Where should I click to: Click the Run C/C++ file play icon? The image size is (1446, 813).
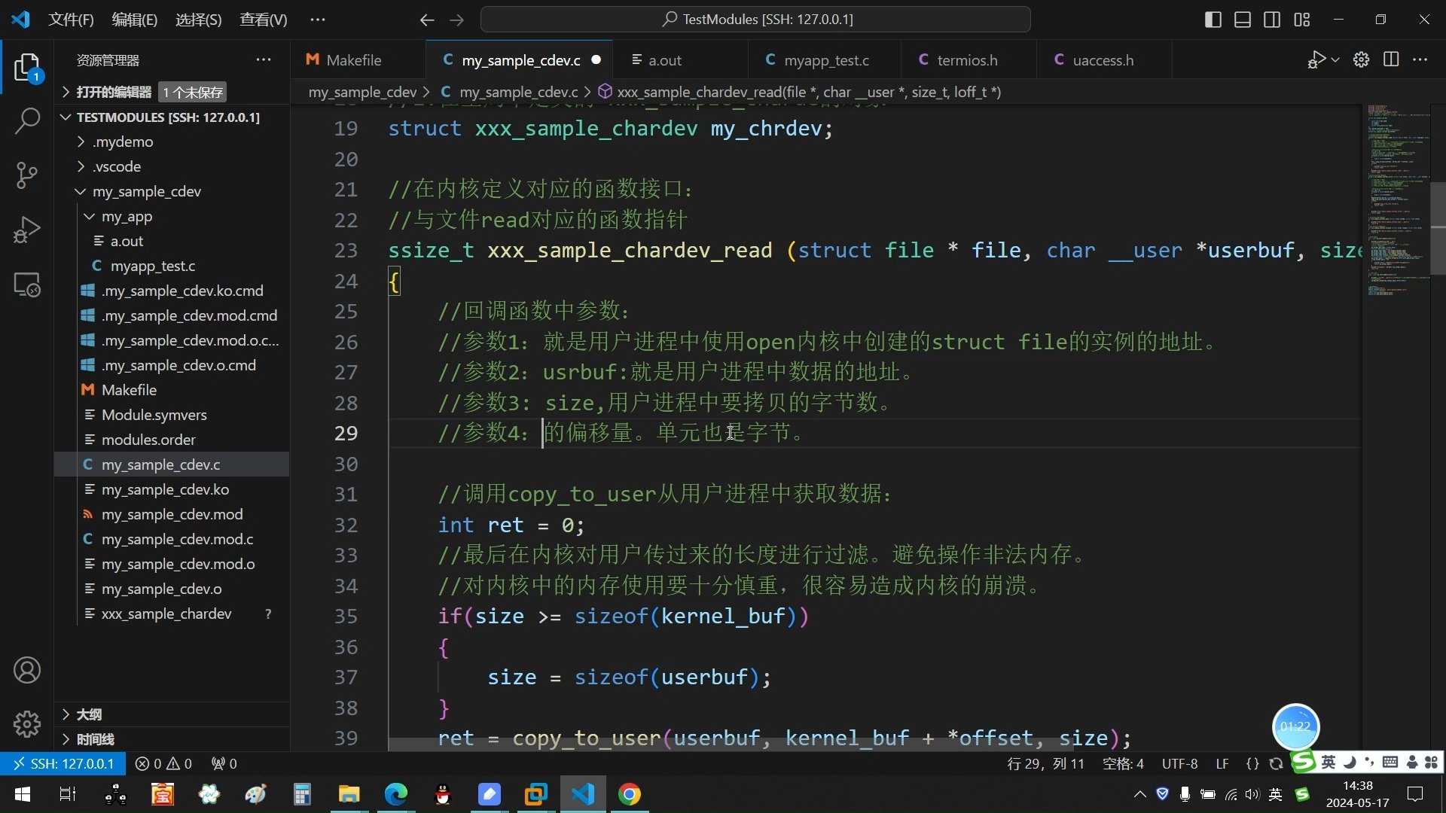click(1316, 59)
